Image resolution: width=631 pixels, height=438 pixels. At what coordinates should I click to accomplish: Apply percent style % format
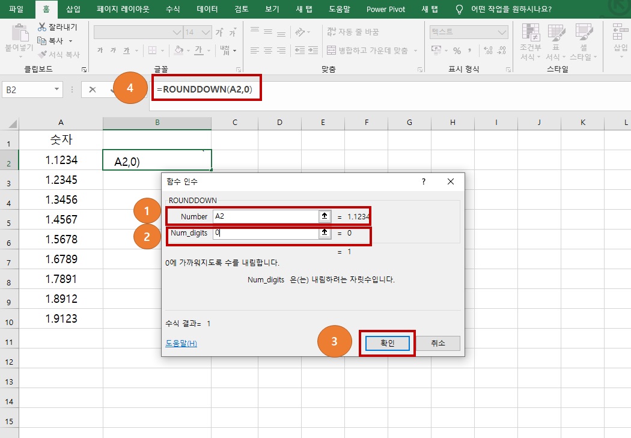(x=457, y=50)
